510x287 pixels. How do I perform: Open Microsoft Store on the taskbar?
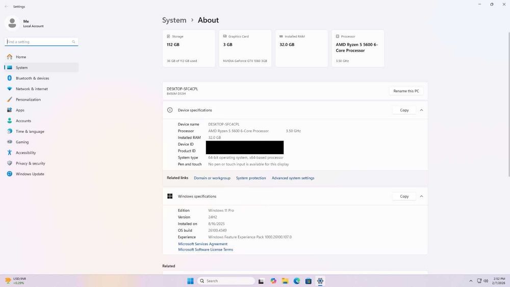pos(309,281)
